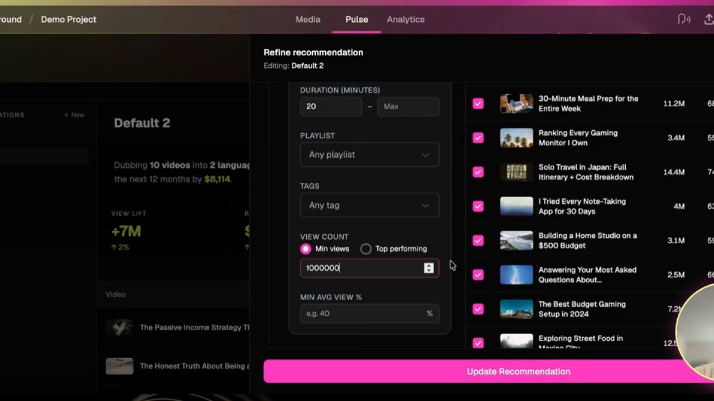
Task: Click thumbnail for Ranking Every Gaming Monitor
Action: (517, 138)
